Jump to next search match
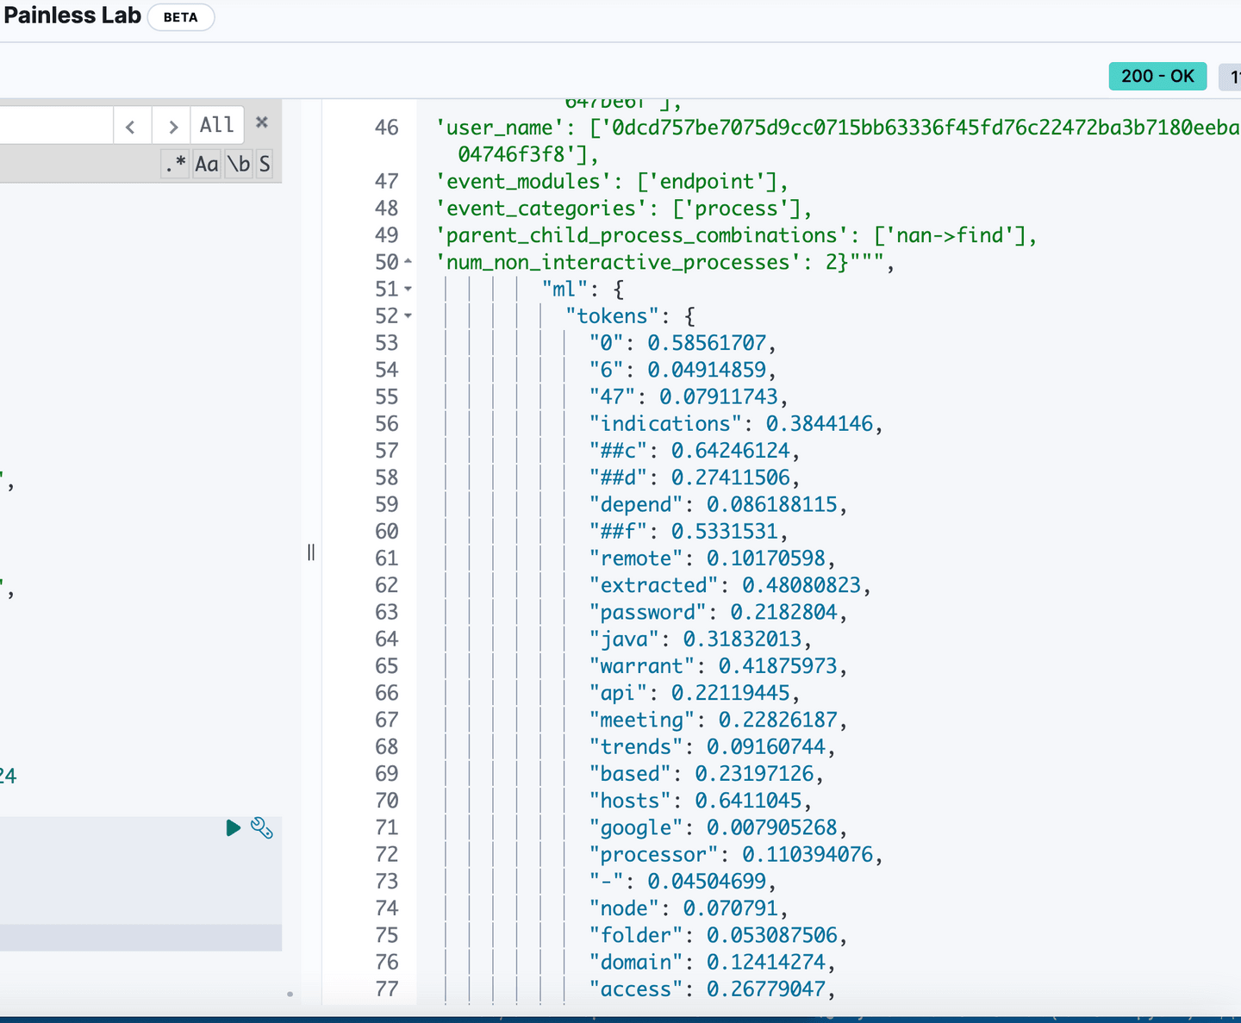The height and width of the screenshot is (1023, 1241). (x=173, y=127)
